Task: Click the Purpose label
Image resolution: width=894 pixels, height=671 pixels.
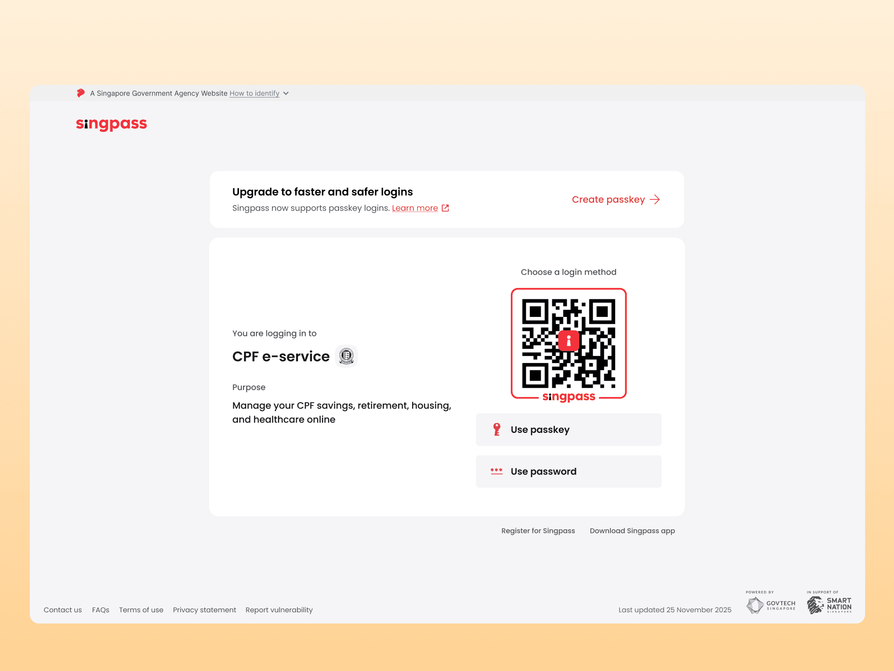Action: pos(249,387)
